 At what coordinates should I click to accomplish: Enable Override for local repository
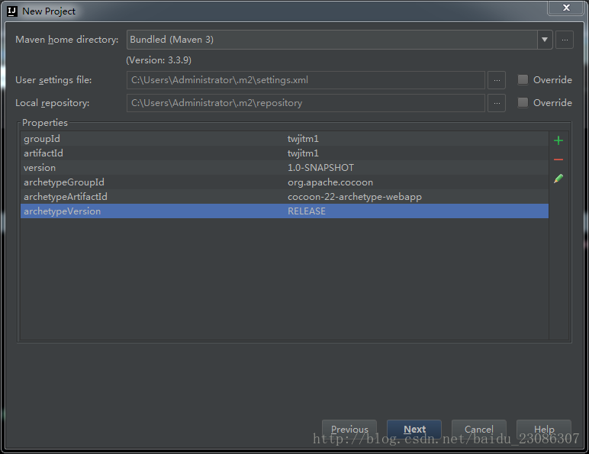point(523,102)
